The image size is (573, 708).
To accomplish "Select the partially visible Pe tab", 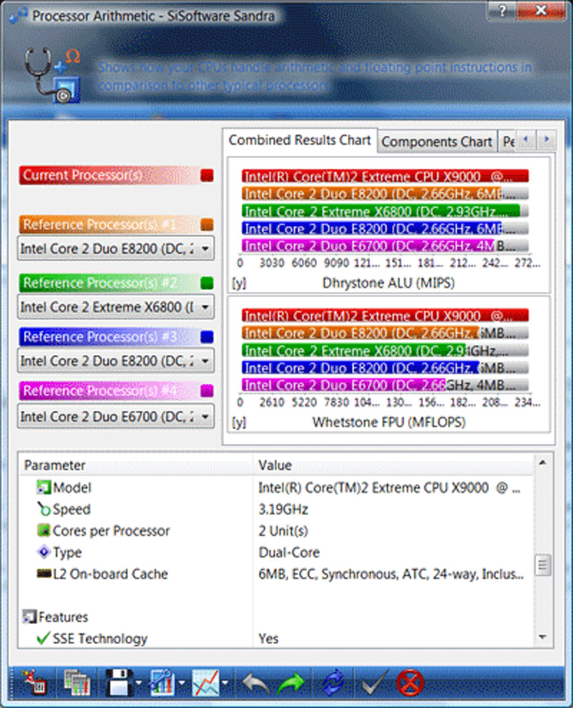I will [508, 142].
